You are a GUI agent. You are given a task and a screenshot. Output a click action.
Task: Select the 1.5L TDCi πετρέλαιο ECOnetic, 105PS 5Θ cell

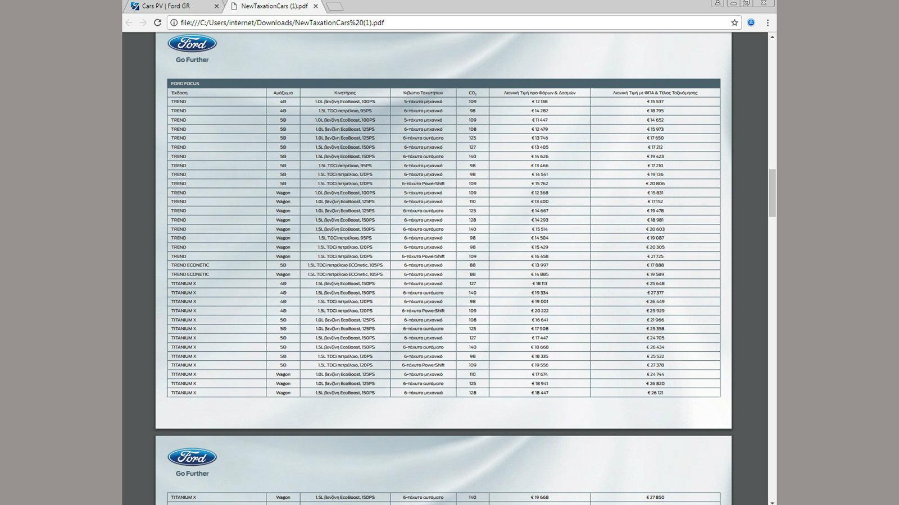(345, 265)
